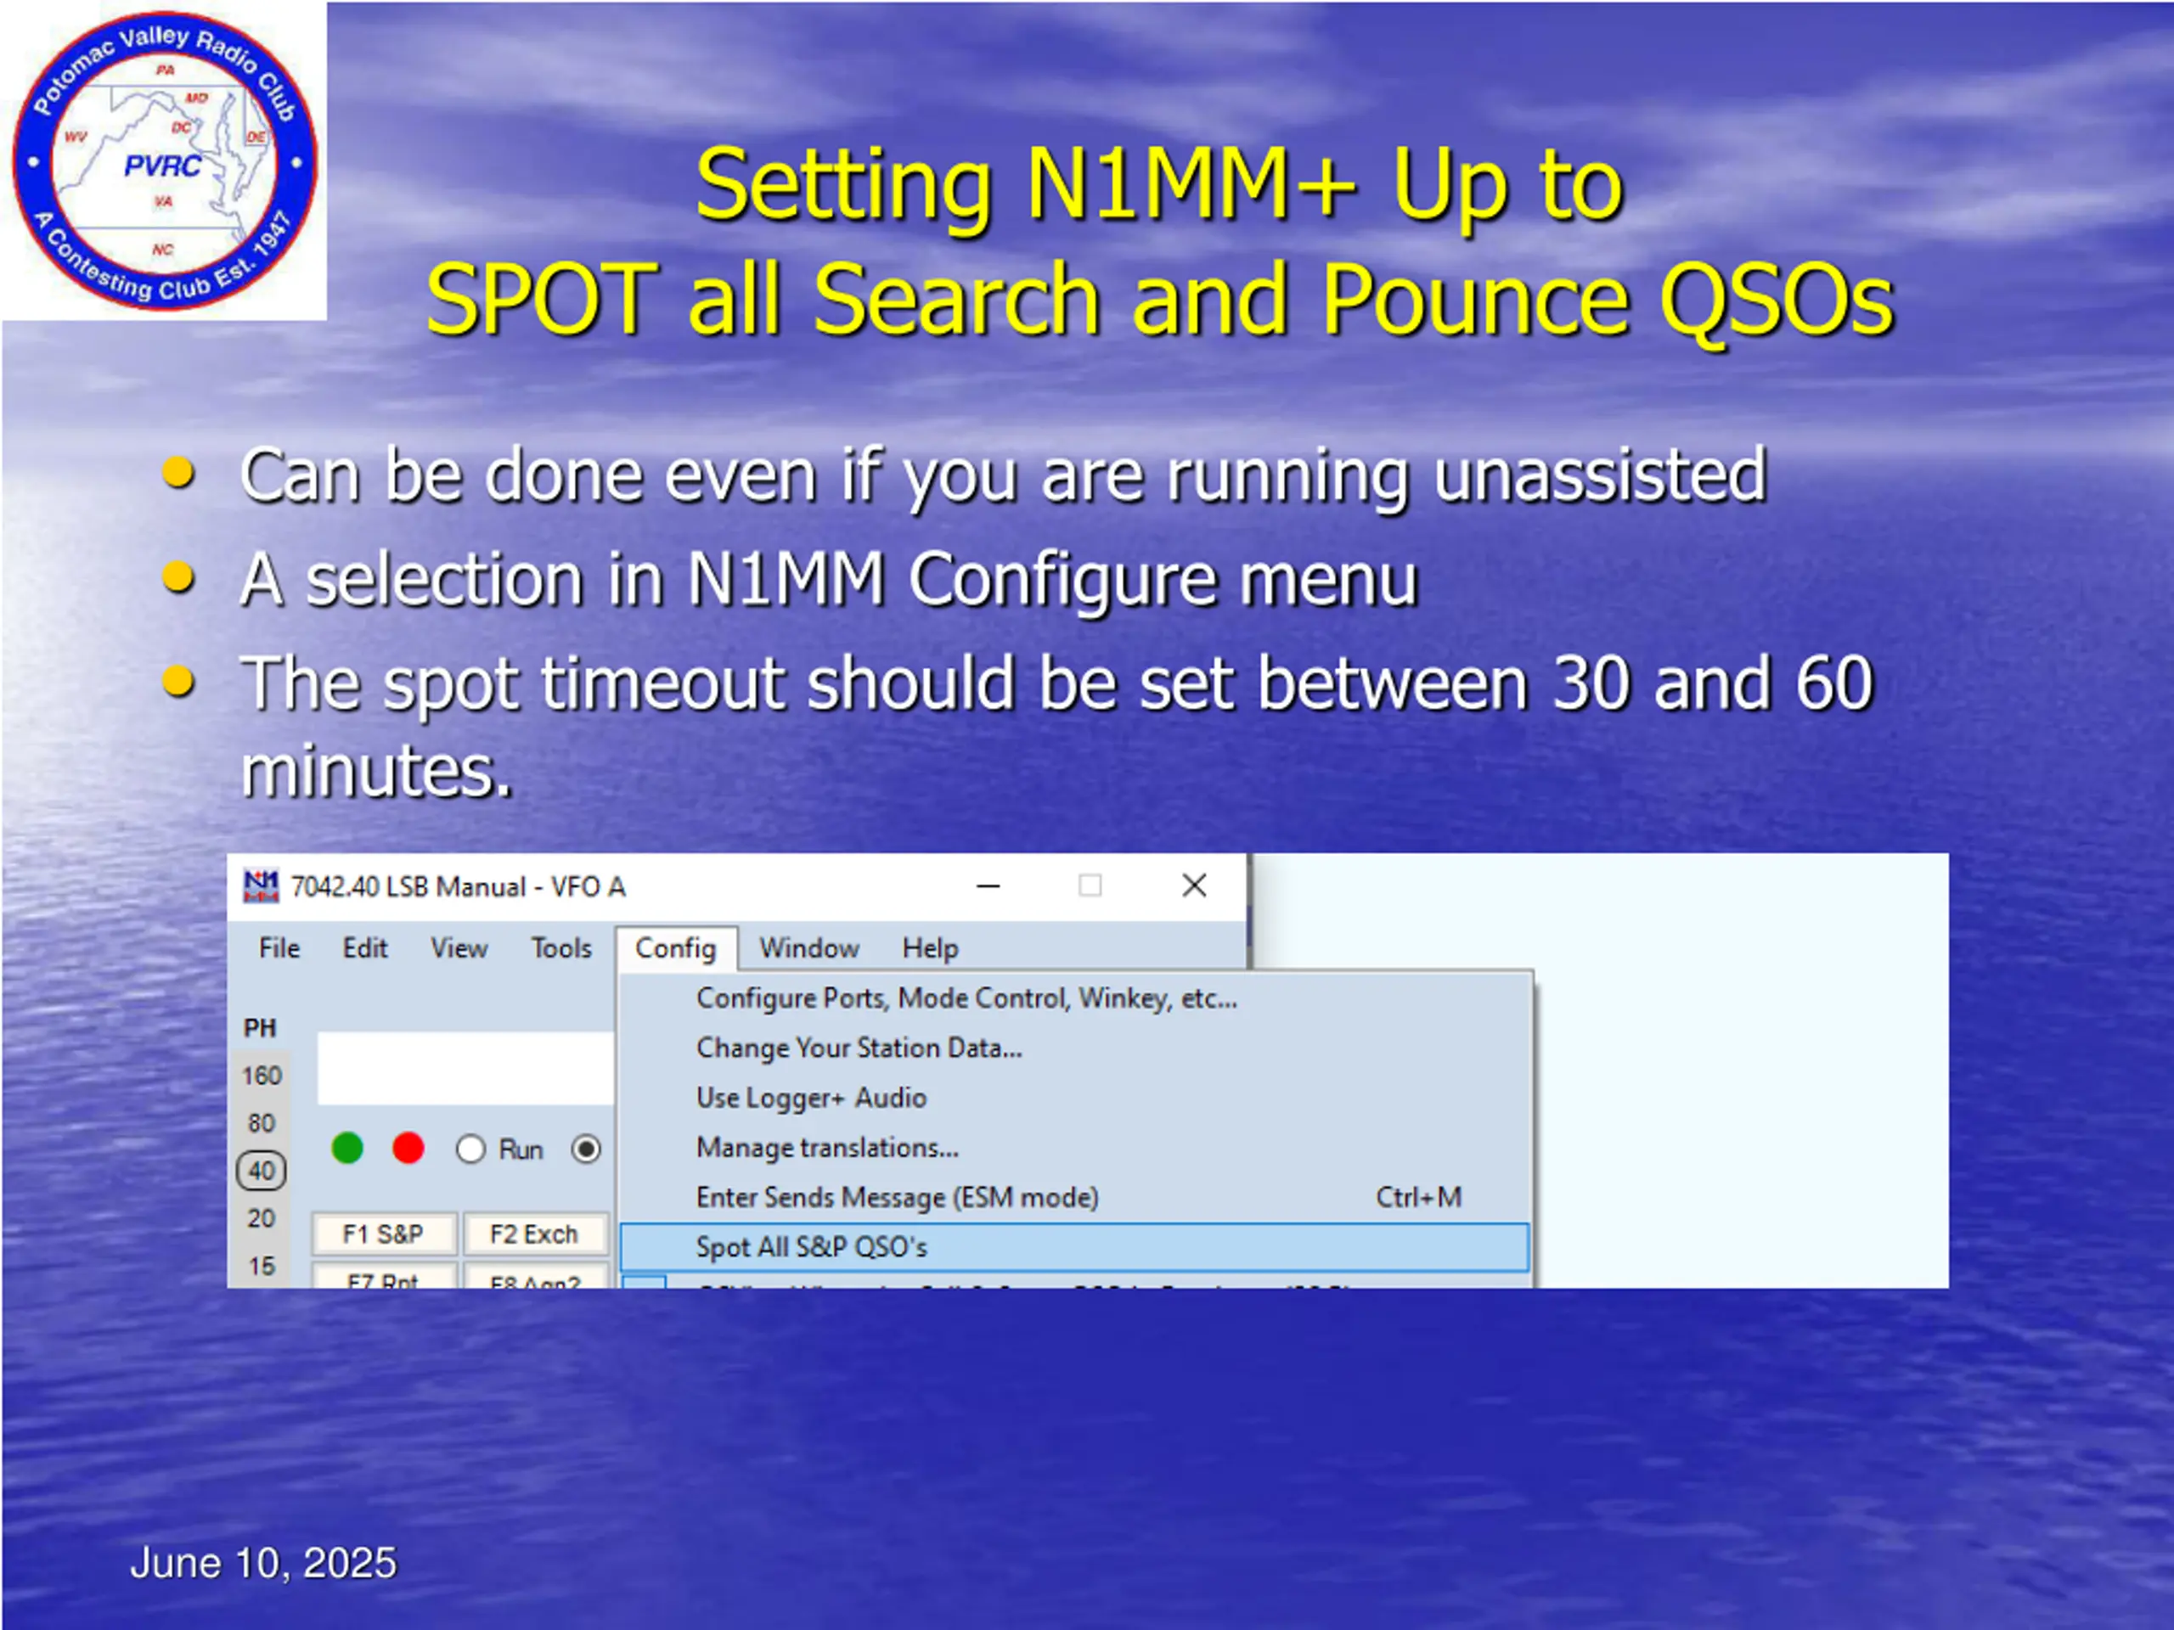Open the Edit menu
Image resolution: width=2174 pixels, height=1630 pixels.
[364, 948]
